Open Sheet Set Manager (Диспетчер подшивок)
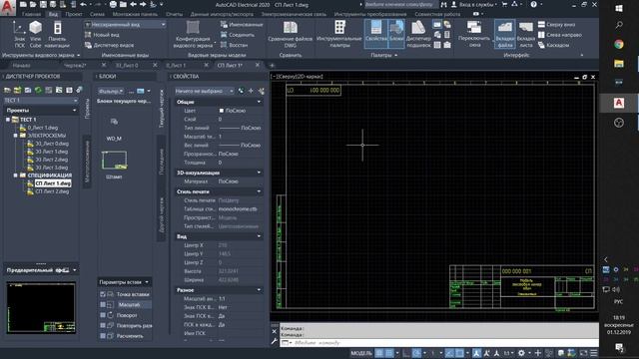 (x=418, y=35)
